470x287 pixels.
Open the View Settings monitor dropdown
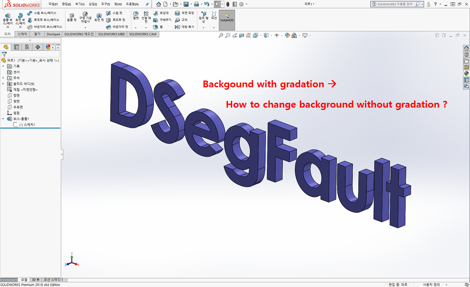coord(310,35)
